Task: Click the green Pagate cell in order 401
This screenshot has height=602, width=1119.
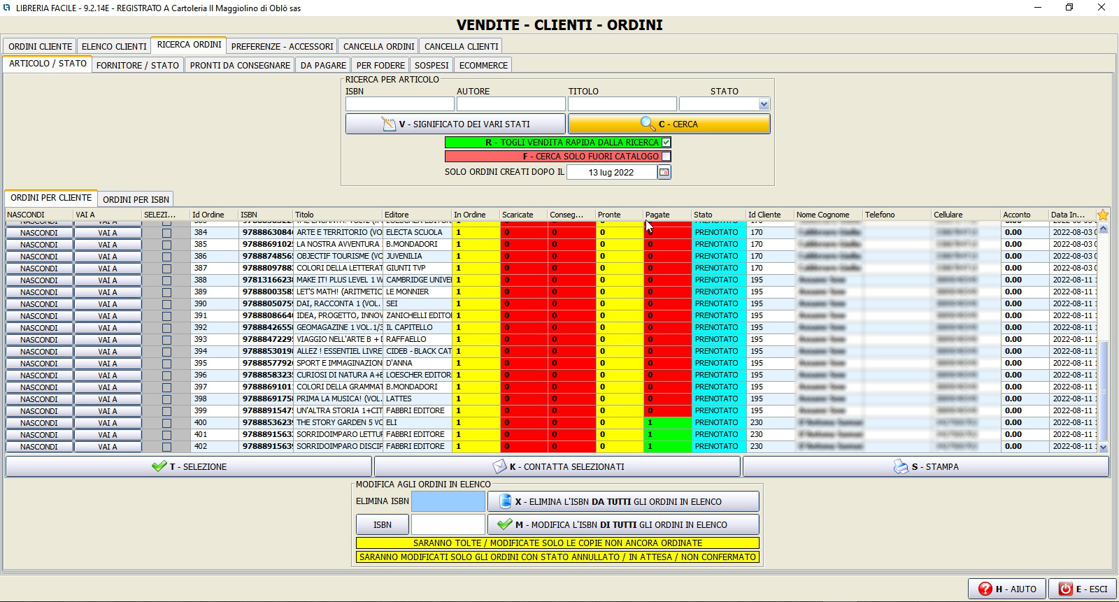Action: [x=668, y=434]
